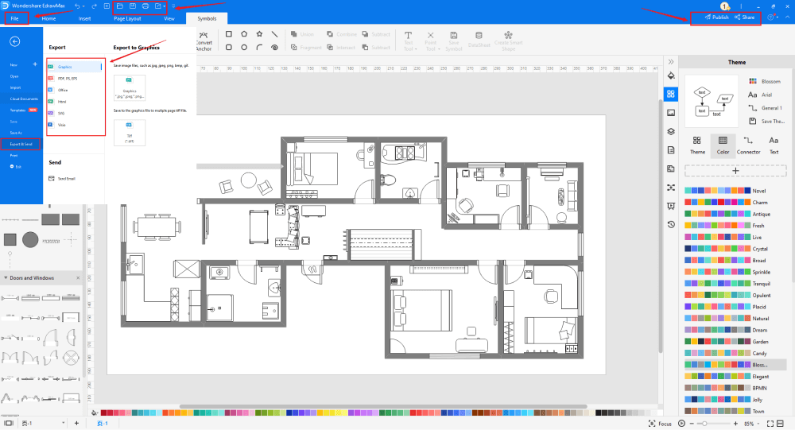
Task: Select the straight line drawing tool
Action: coord(274,34)
